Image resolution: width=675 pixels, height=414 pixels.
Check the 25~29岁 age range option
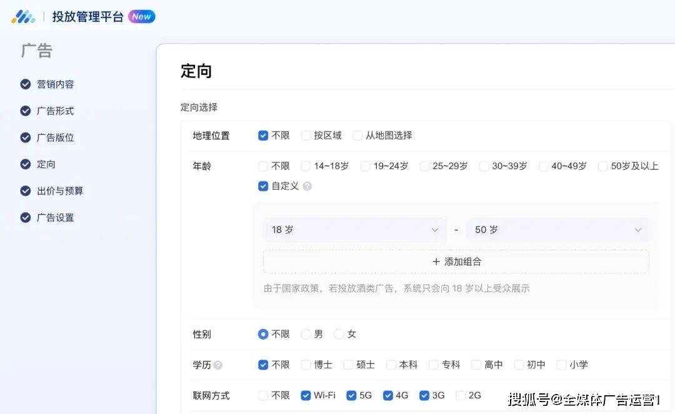click(424, 166)
